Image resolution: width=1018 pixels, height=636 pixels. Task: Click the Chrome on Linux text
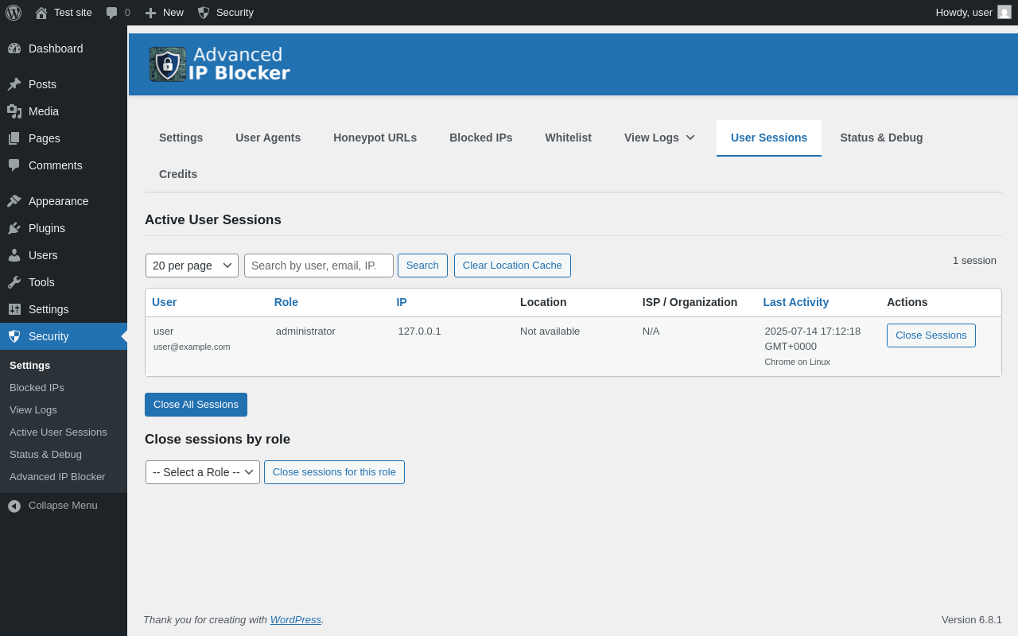tap(797, 362)
